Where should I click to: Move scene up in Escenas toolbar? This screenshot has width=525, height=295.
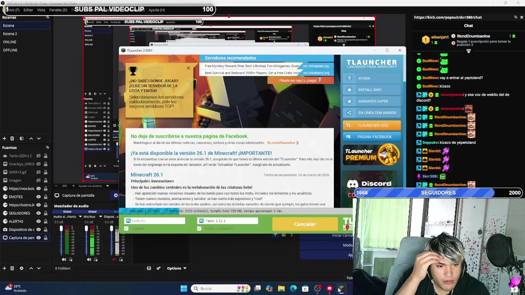pos(31,138)
